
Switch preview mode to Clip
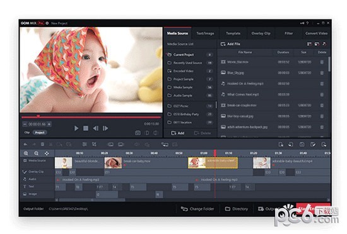pos(27,133)
